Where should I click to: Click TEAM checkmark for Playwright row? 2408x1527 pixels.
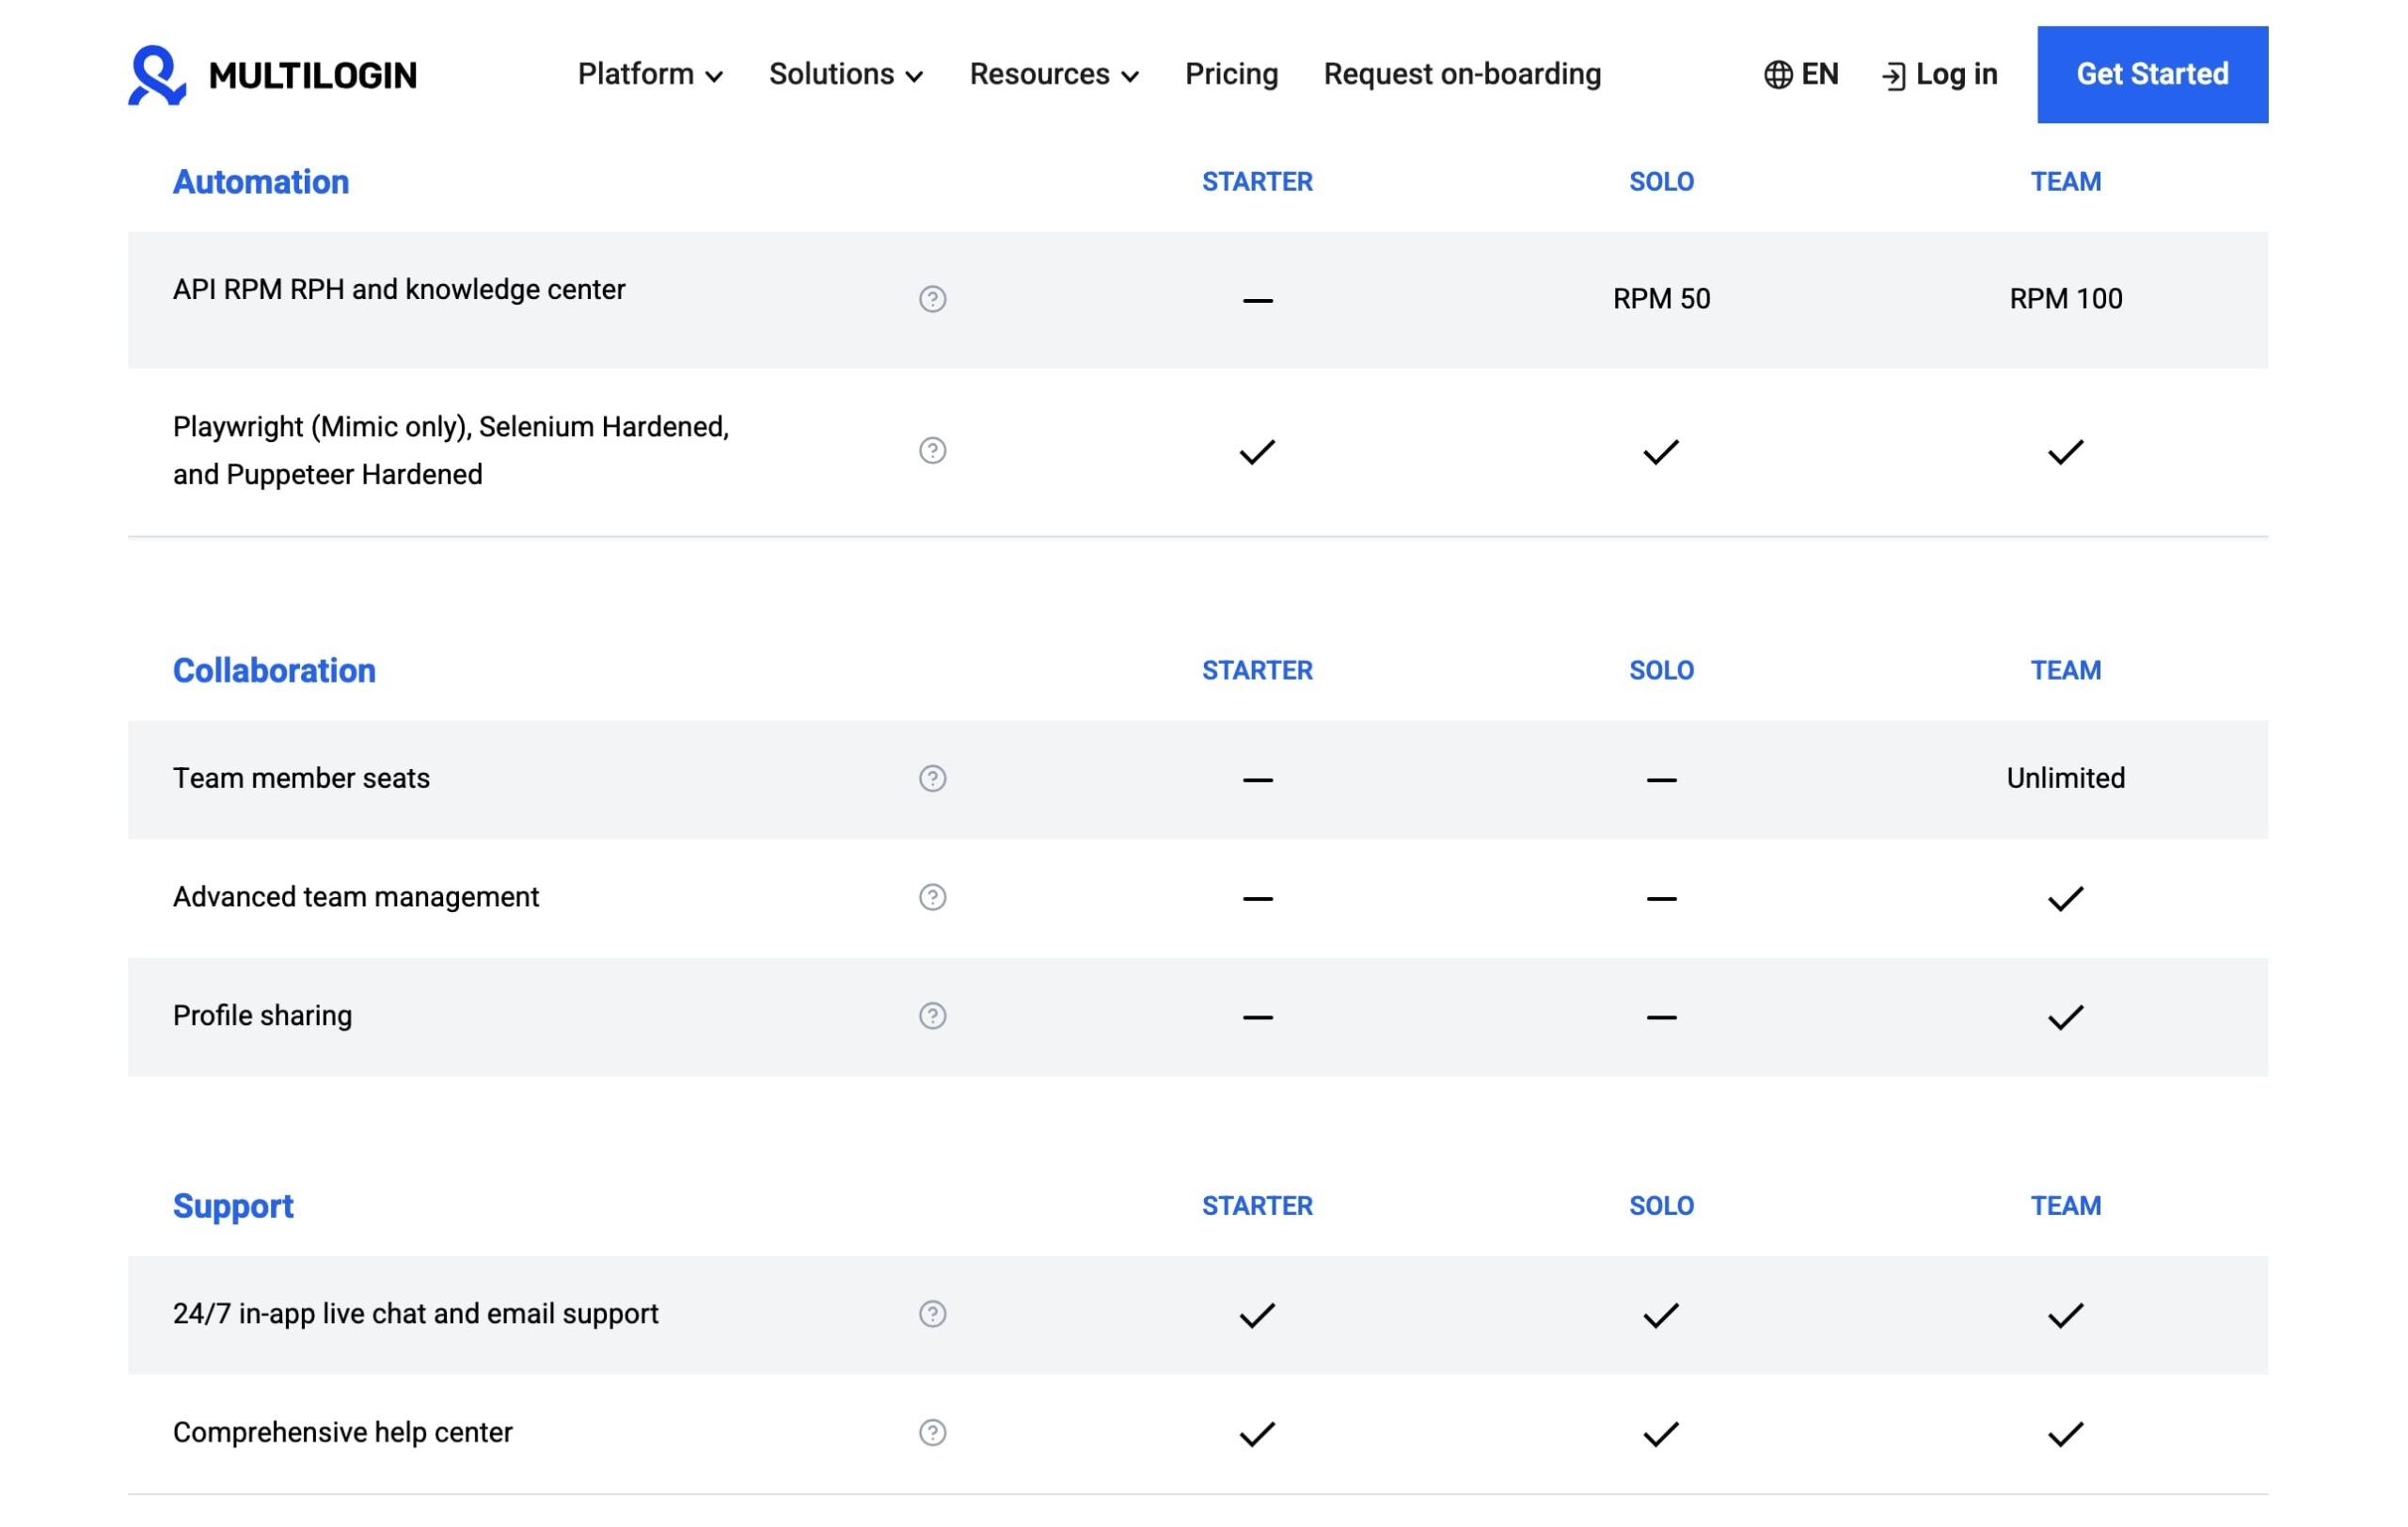click(2065, 451)
